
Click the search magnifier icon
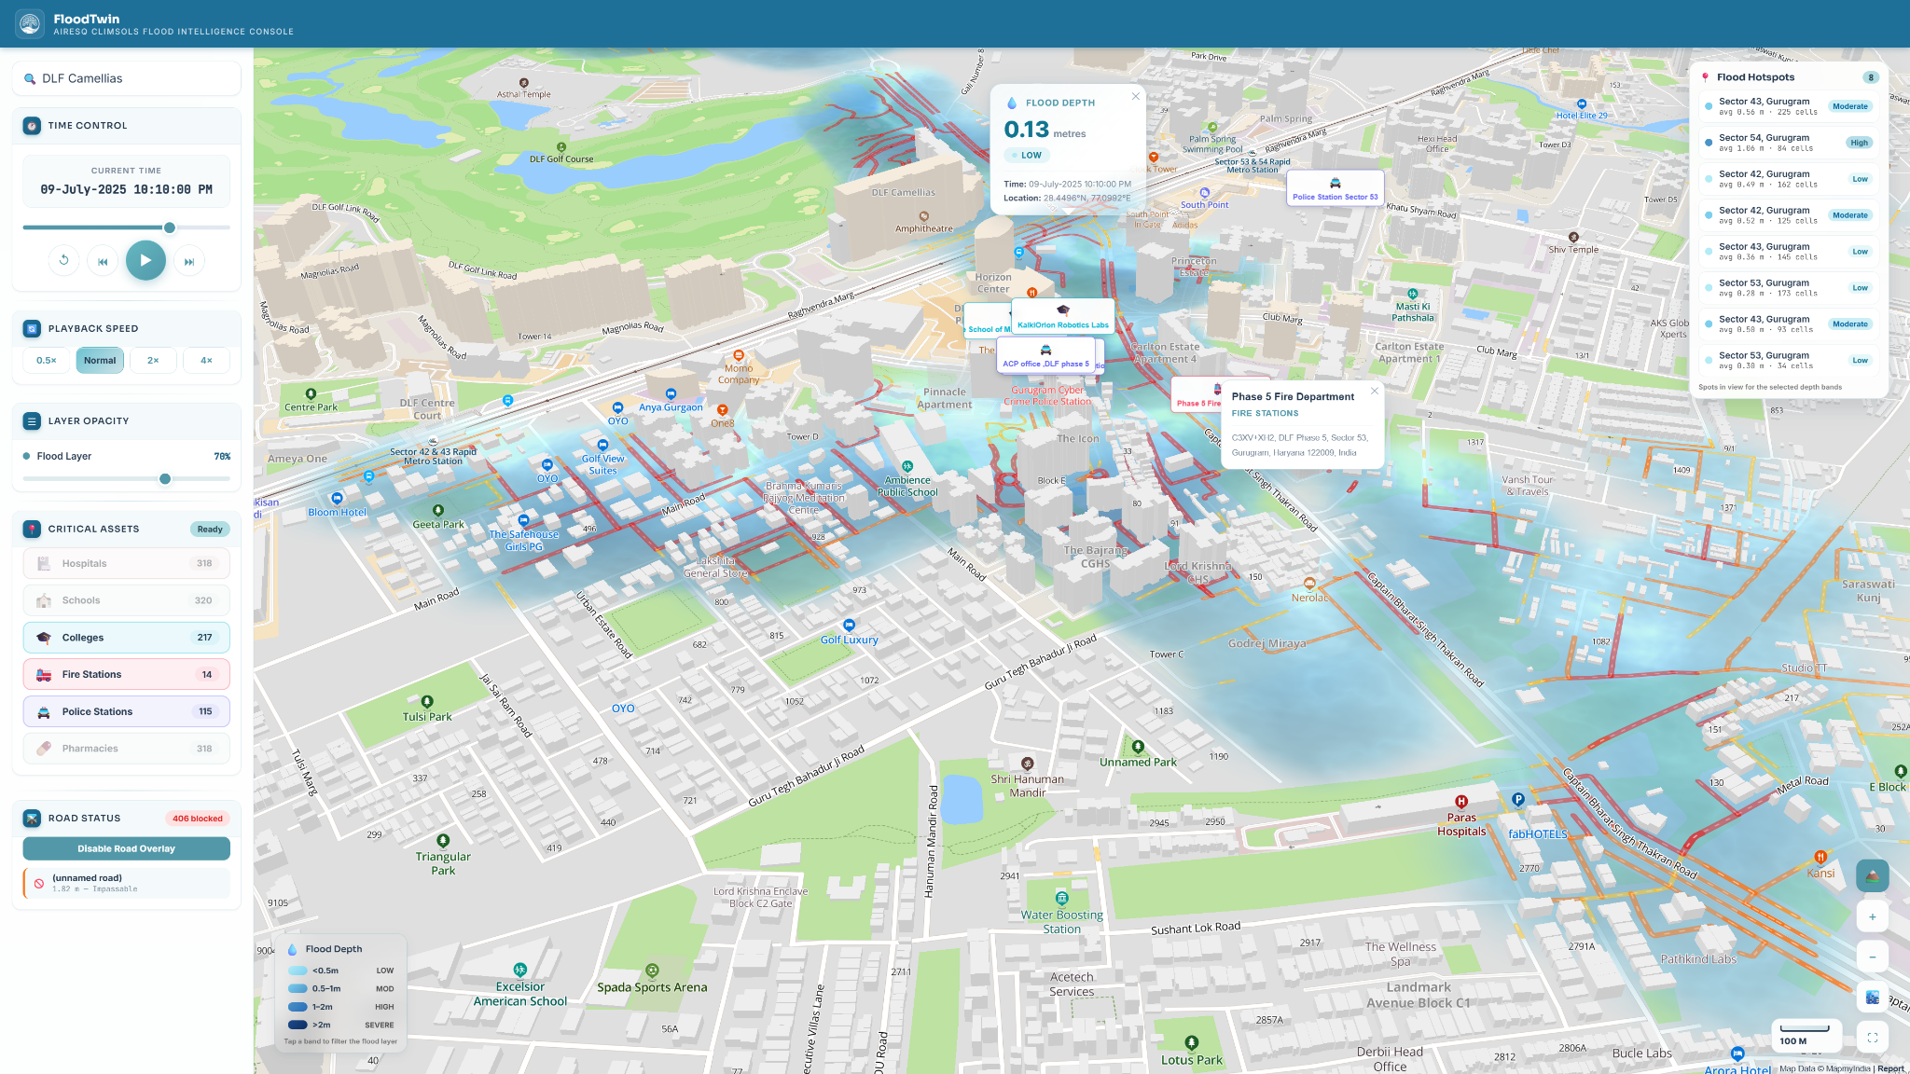tap(30, 79)
